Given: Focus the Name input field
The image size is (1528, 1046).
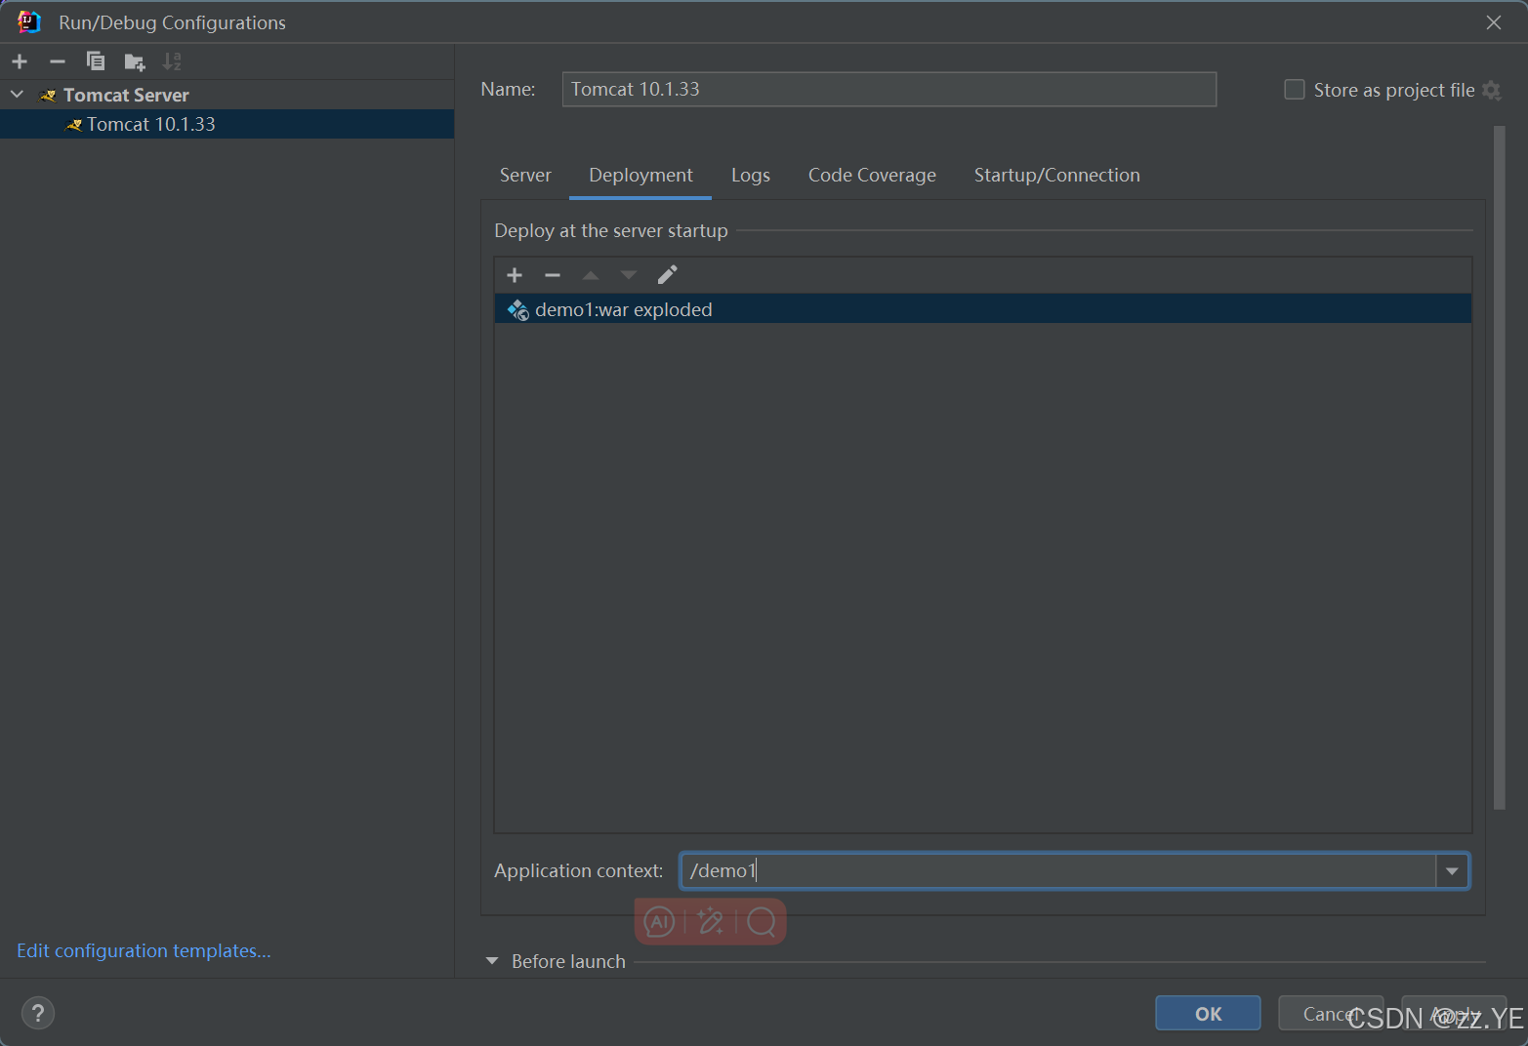Looking at the screenshot, I should [x=888, y=89].
